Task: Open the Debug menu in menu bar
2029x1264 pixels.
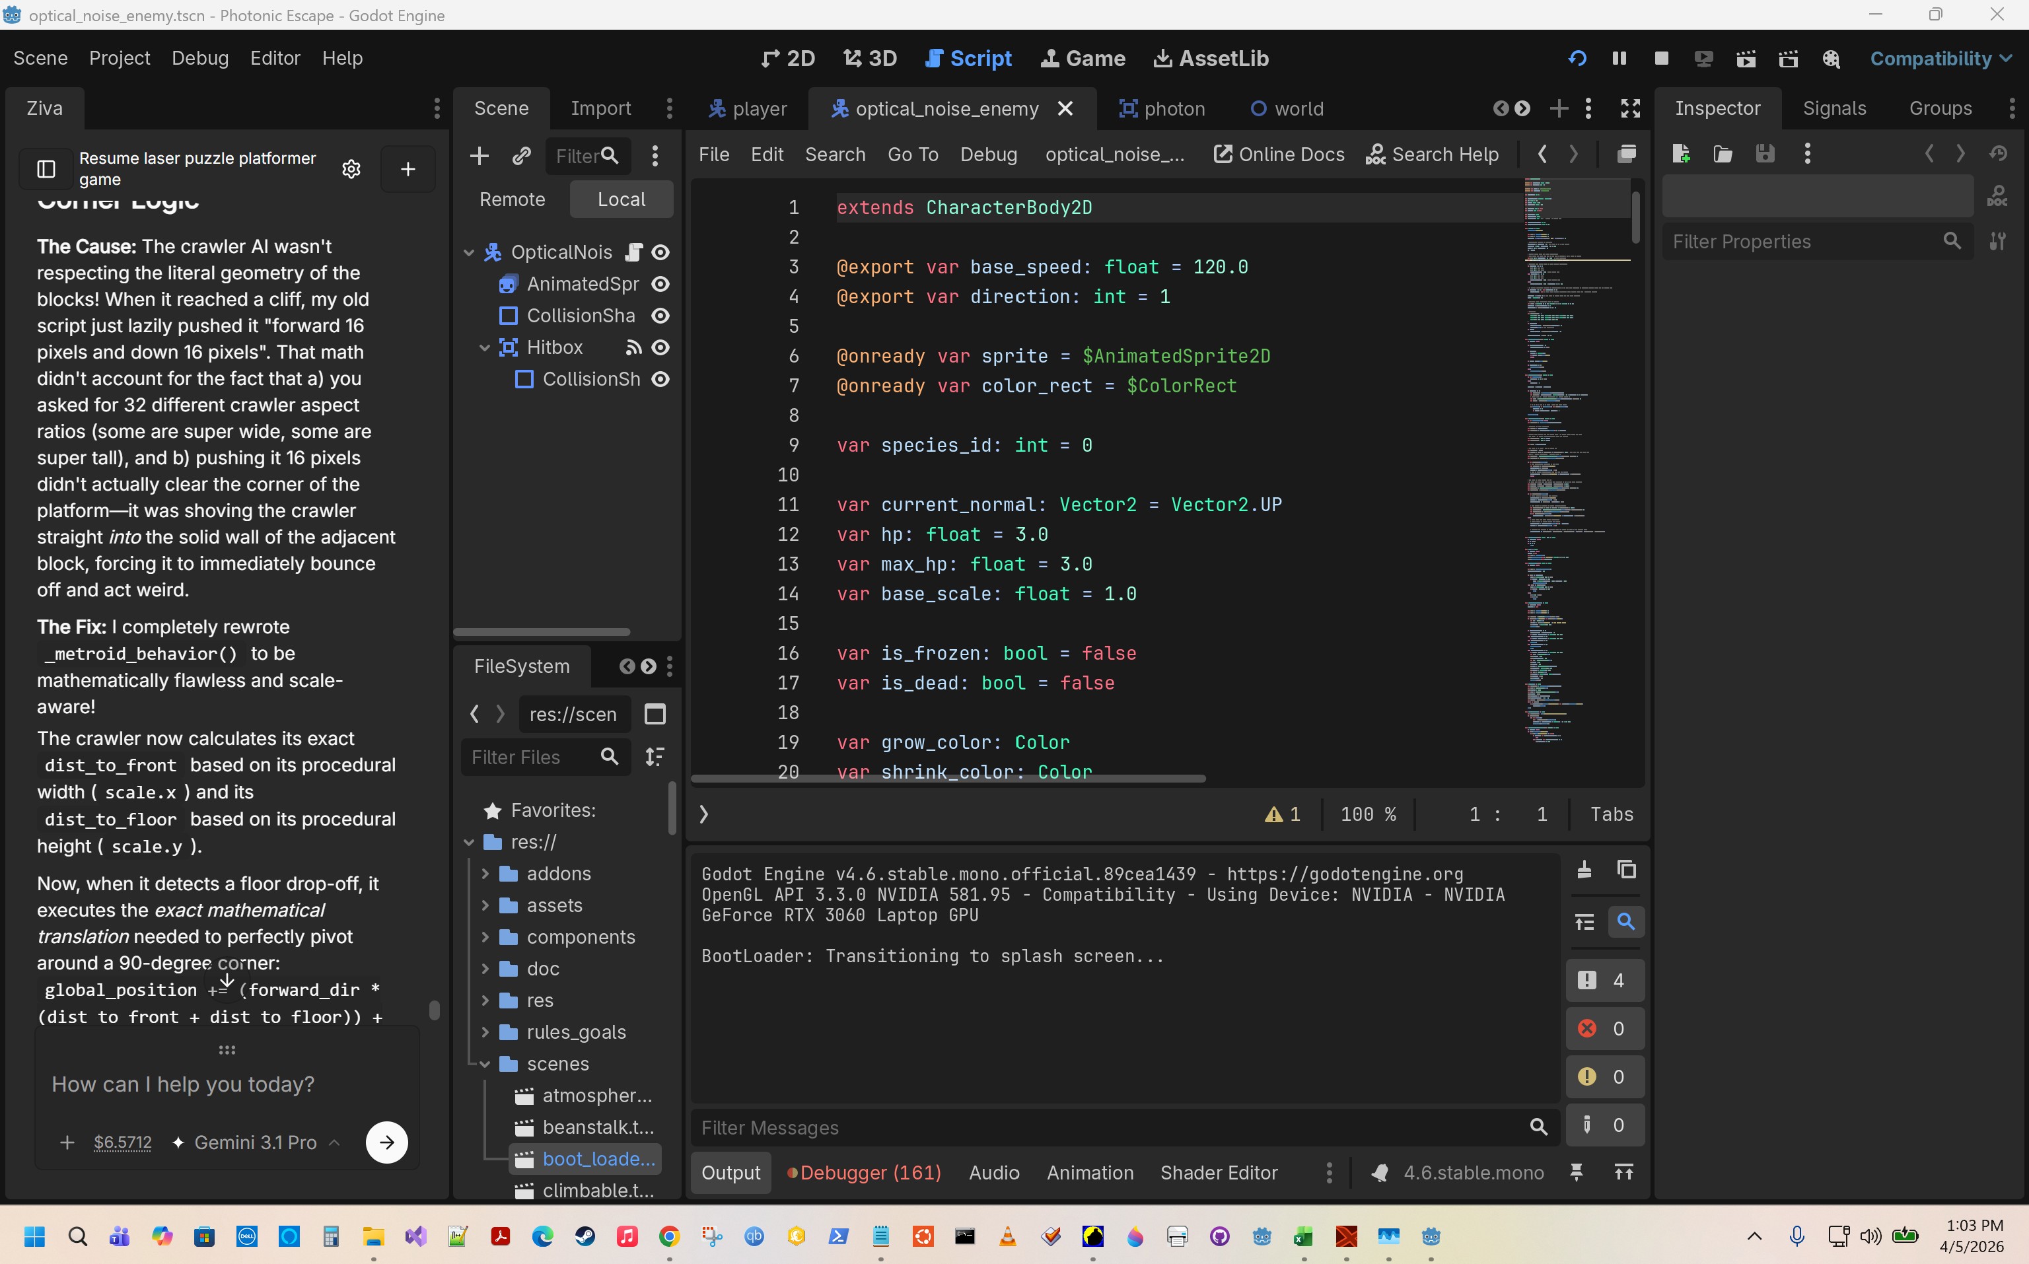Action: (x=200, y=59)
